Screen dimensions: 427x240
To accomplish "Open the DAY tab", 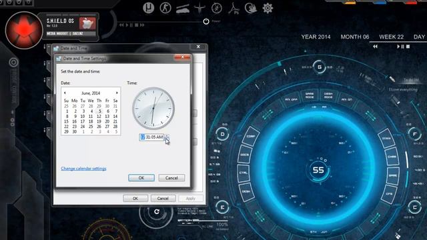I will pos(420,37).
